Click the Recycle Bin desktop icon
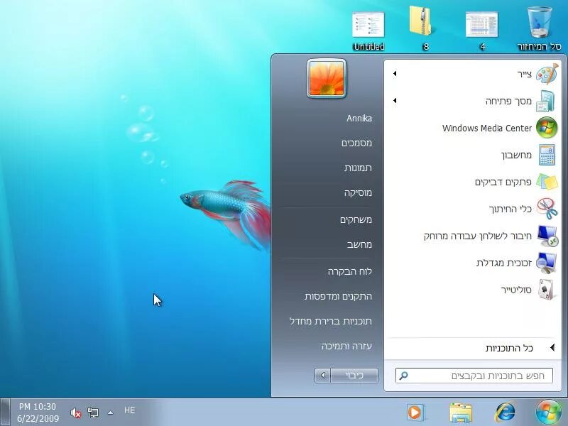Screen dimensions: 568x426 [540, 23]
